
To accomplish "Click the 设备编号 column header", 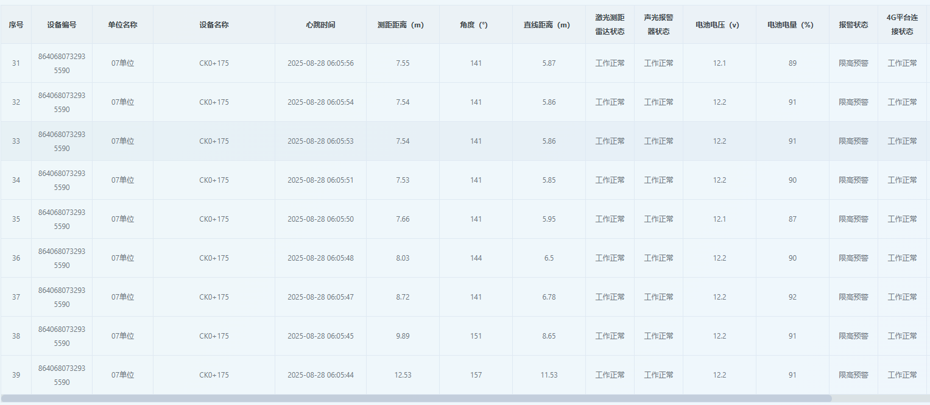I will point(62,25).
